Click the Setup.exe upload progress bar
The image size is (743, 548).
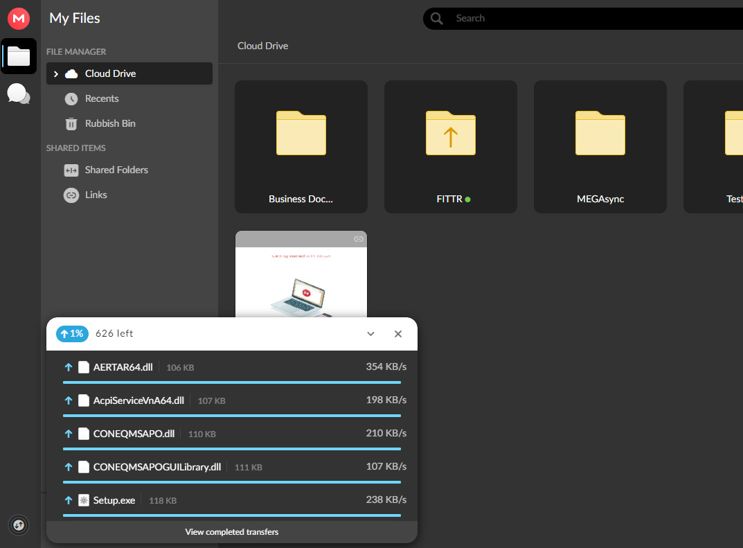coord(232,515)
